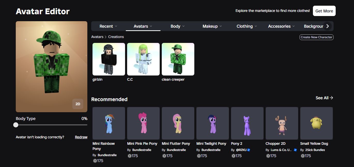Click Avatars in the breadcrumb
This screenshot has height=167, width=354.
click(x=97, y=37)
